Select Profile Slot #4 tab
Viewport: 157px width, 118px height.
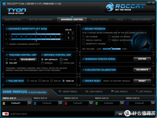(109, 98)
